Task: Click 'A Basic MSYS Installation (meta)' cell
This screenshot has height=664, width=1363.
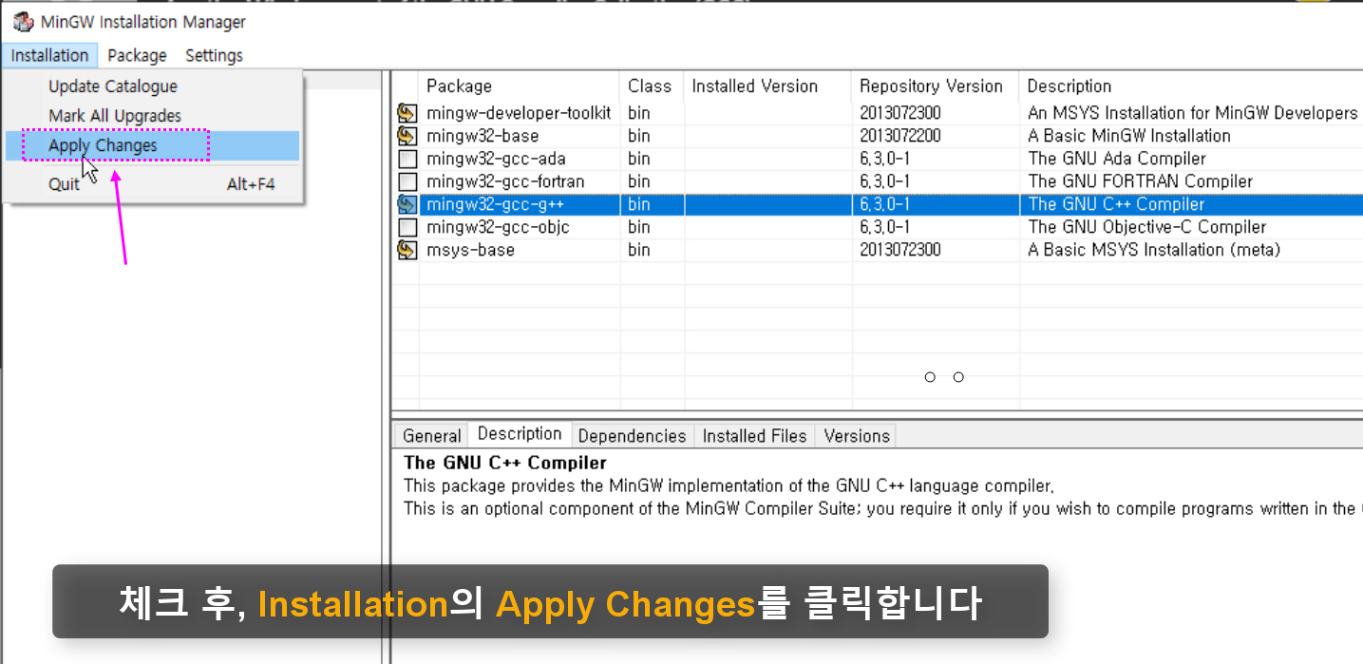Action: pos(1154,250)
